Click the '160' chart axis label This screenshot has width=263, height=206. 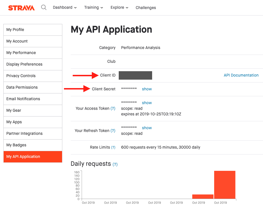point(77,172)
